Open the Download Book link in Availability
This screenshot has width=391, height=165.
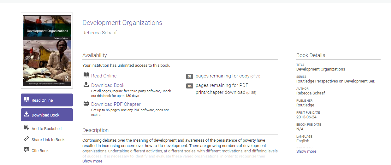point(108,85)
